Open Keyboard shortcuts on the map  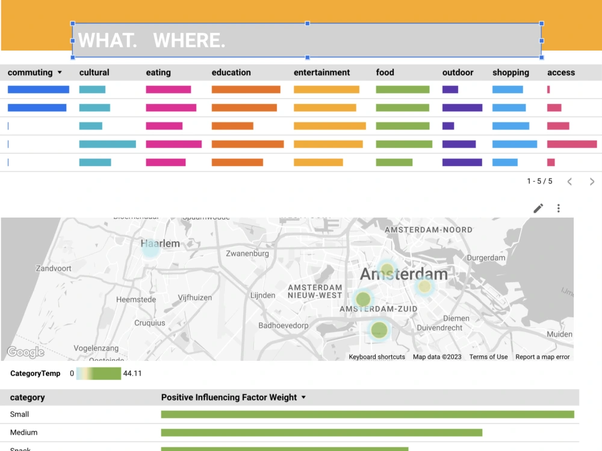click(377, 357)
